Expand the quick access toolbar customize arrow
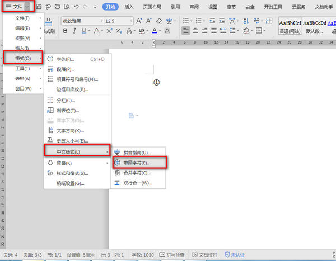The image size is (336, 261). click(95, 7)
